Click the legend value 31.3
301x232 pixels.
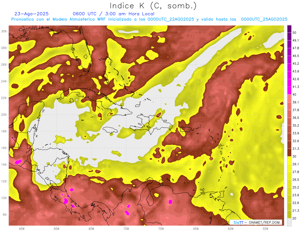click(296, 149)
